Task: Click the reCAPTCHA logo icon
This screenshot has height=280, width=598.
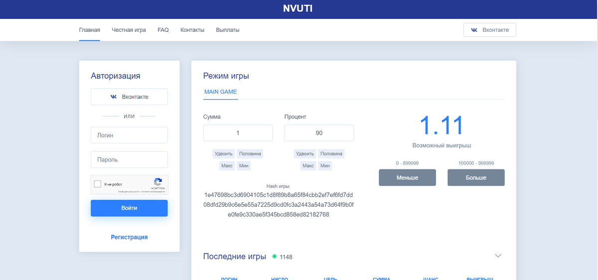Action: point(157,182)
